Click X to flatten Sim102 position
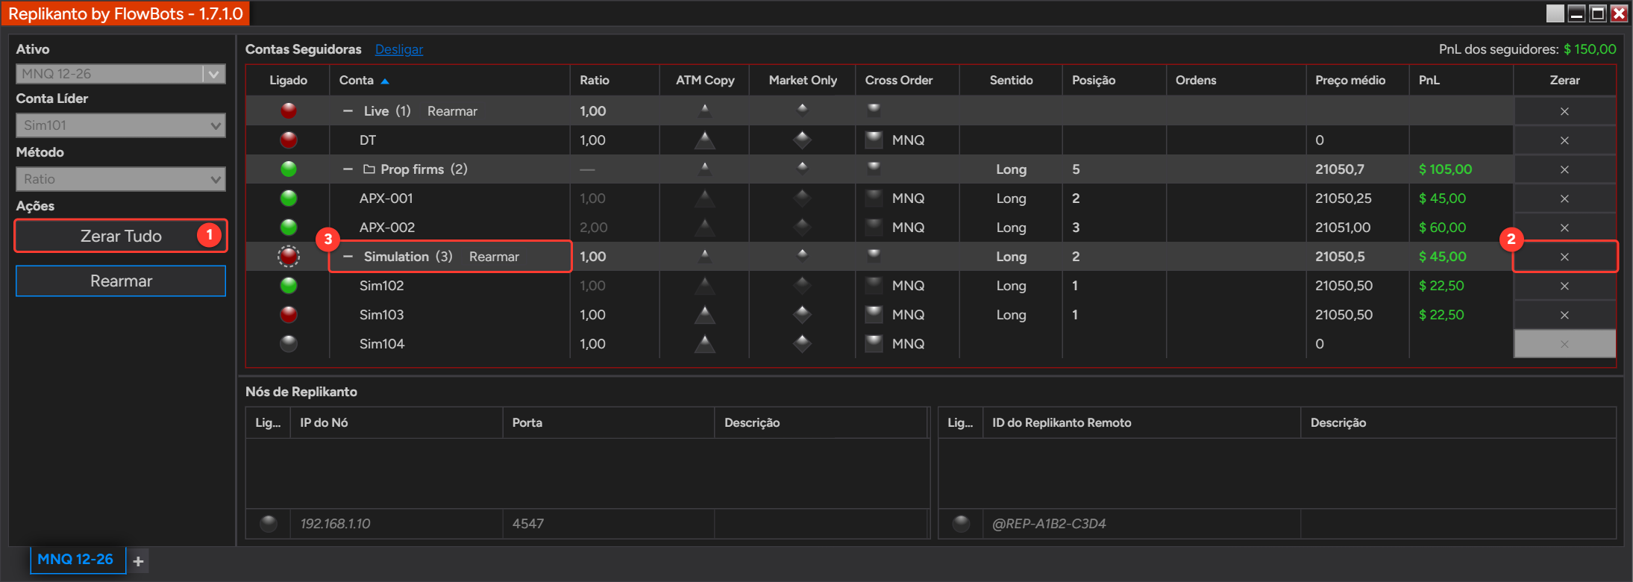The width and height of the screenshot is (1633, 582). pos(1564,286)
